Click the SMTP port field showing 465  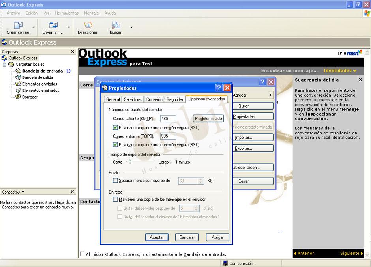[168, 118]
